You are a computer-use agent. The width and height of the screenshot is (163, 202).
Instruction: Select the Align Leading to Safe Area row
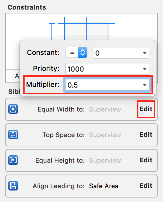point(81,186)
